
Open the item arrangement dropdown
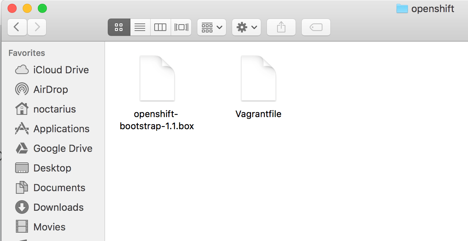(x=212, y=27)
